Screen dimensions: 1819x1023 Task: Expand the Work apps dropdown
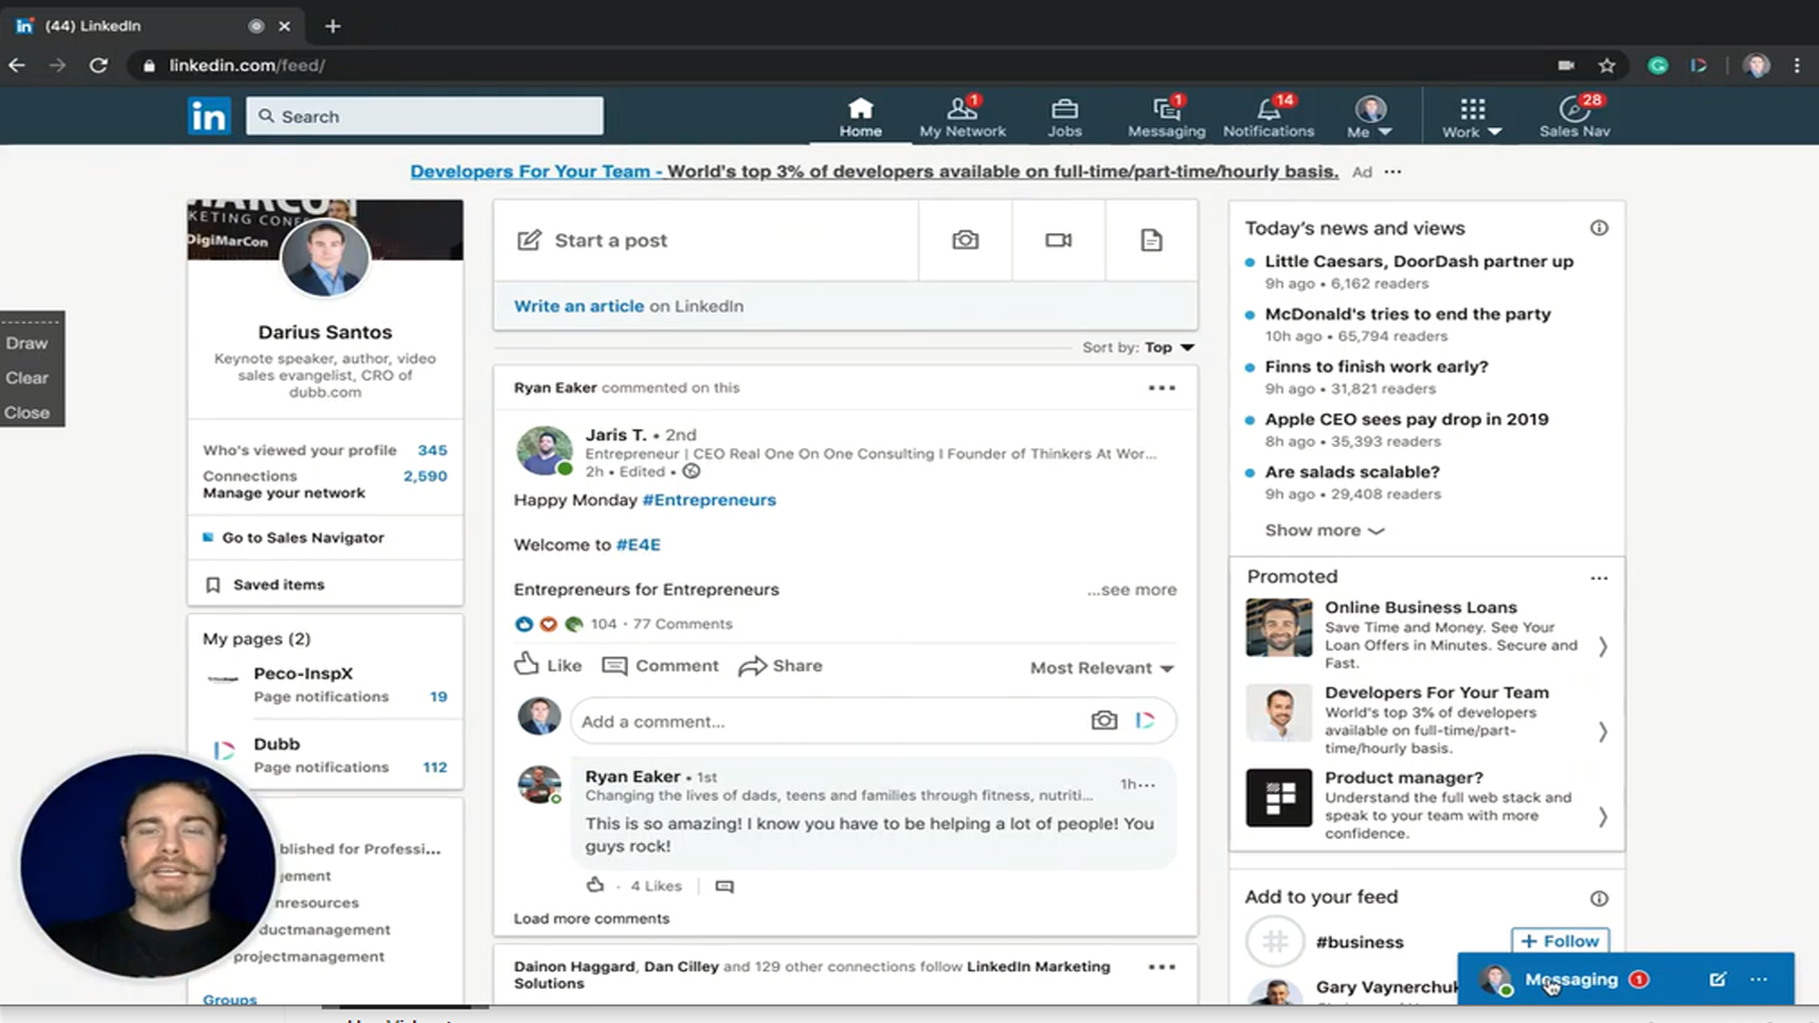pos(1472,117)
